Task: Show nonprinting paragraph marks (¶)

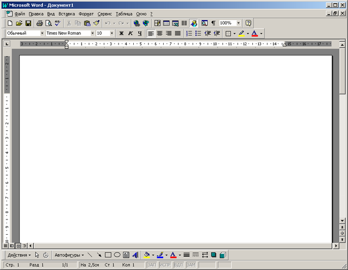Action: pyautogui.click(x=213, y=23)
